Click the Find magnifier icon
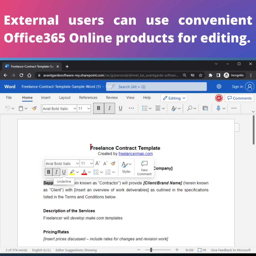Image resolution: width=256 pixels, height=256 pixels. 190,108
